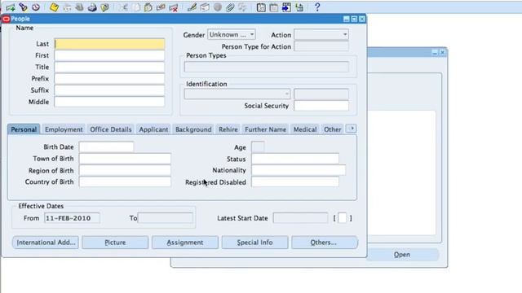Click the Registered Disabled field
The height and width of the screenshot is (293, 522).
(295, 181)
